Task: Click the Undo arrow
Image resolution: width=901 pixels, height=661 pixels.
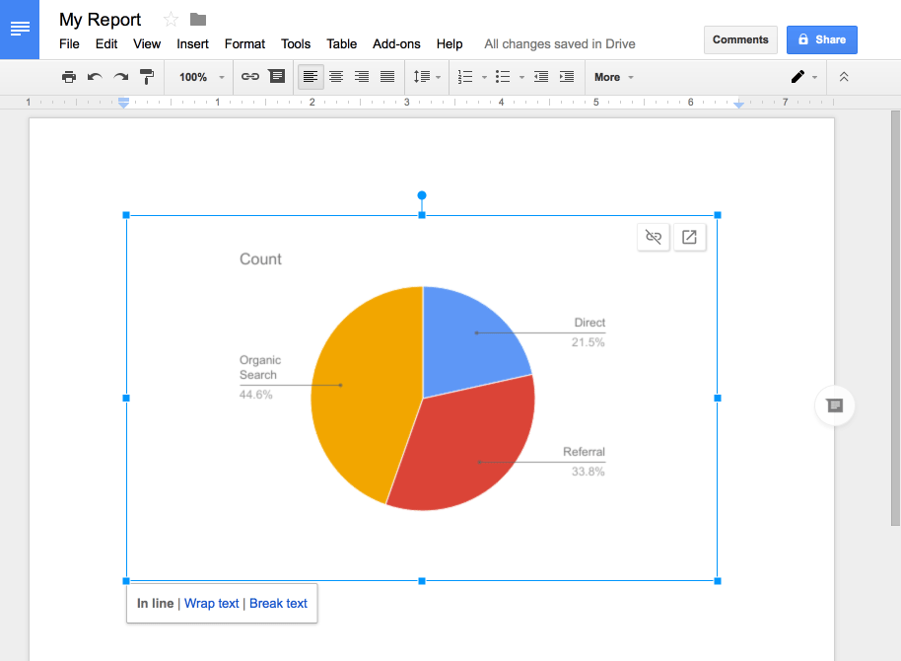Action: (95, 77)
